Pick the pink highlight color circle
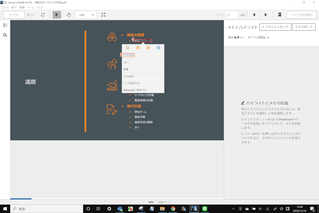Image resolution: width=319 pixels, height=213 pixels. [x=127, y=48]
